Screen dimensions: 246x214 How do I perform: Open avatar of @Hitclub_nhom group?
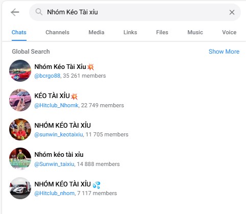click(x=20, y=188)
